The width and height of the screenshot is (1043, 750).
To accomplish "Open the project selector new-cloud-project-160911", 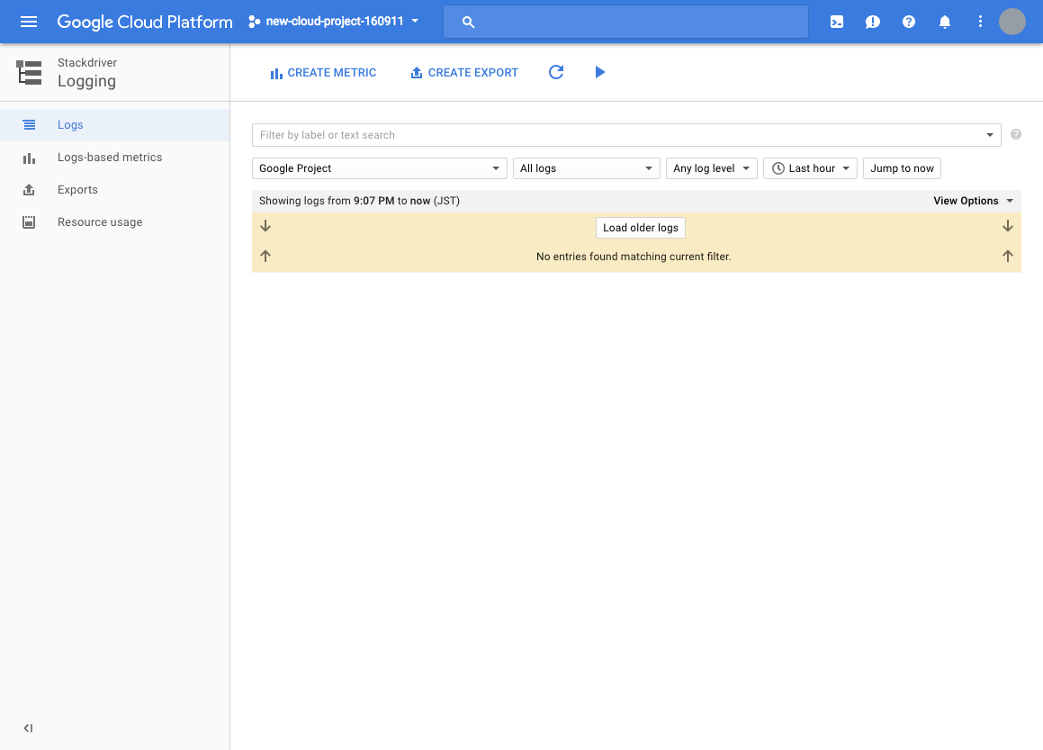I will 334,22.
